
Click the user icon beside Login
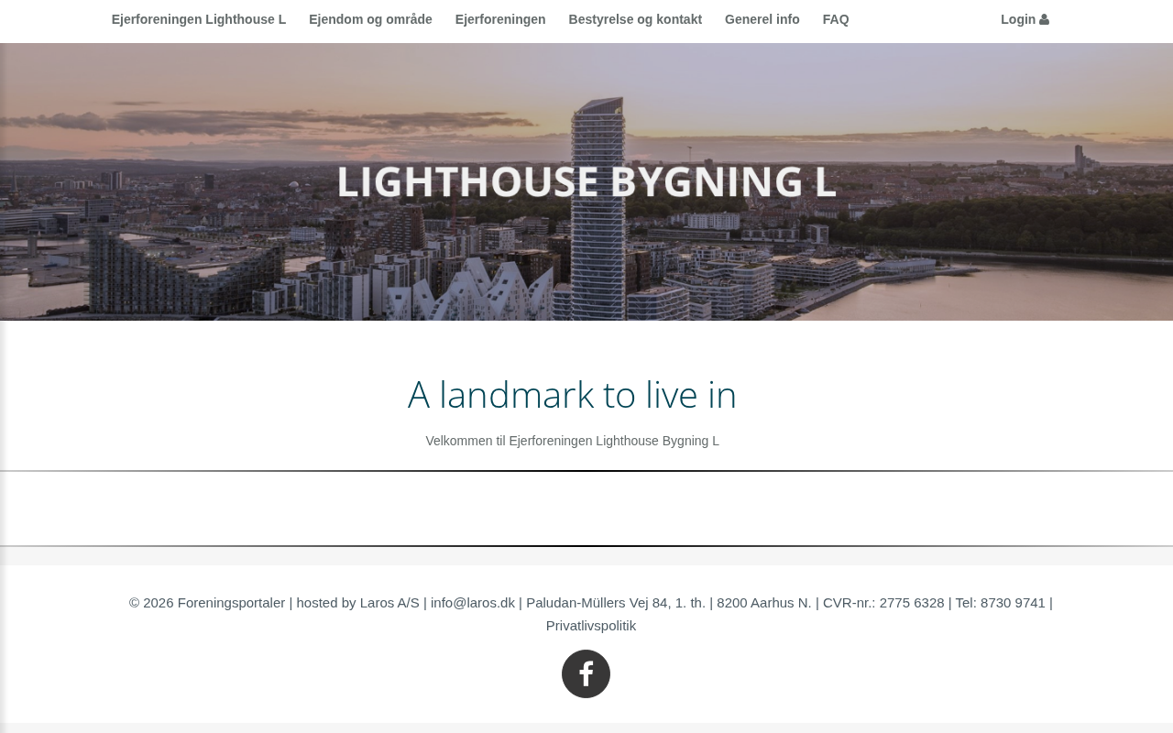1044,19
